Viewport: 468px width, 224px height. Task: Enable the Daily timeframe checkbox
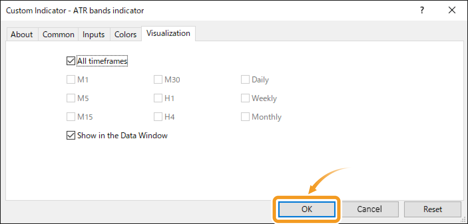[245, 79]
